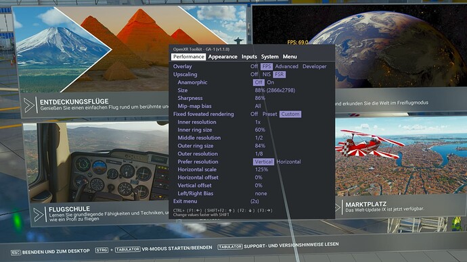467x262 pixels.
Task: Select FSR upscaling
Action: 280,74
